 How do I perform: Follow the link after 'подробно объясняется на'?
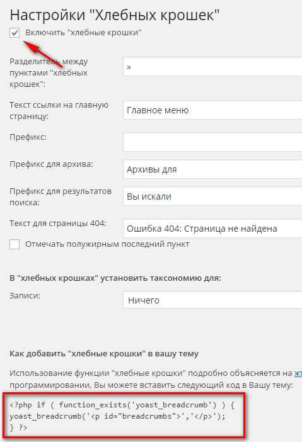coord(298,373)
